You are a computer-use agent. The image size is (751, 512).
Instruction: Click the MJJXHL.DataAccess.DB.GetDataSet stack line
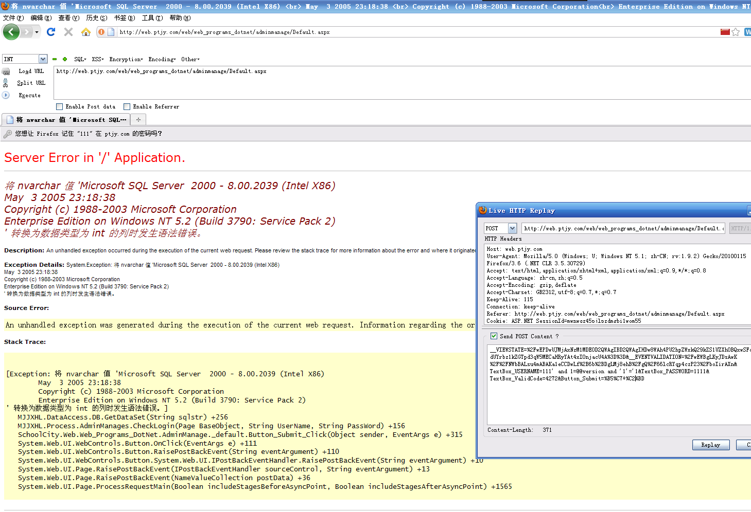point(123,417)
